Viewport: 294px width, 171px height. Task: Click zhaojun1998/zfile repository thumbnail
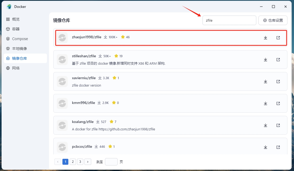[62, 38]
